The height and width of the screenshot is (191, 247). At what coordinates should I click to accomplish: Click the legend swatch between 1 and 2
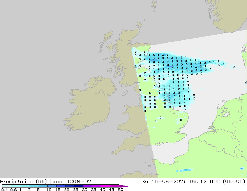tap(25, 186)
